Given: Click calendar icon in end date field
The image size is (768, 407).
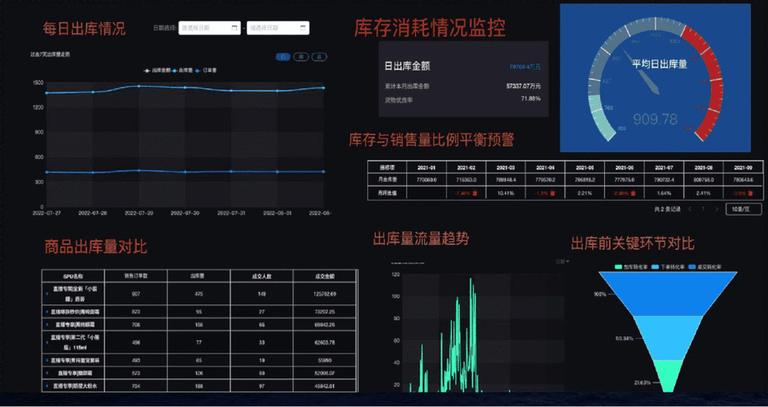Looking at the screenshot, I should click(304, 28).
